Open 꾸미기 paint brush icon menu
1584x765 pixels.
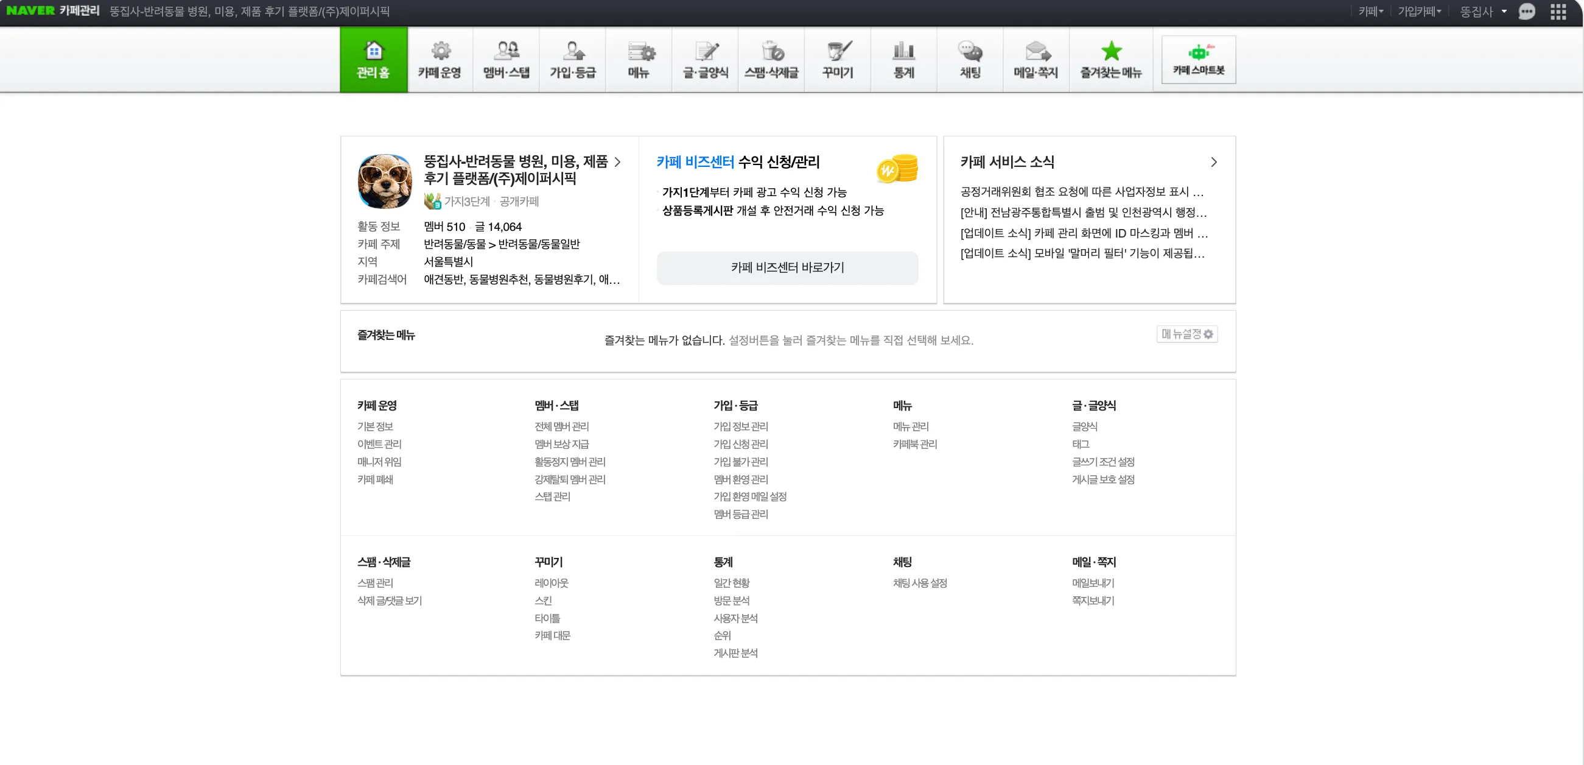[838, 60]
